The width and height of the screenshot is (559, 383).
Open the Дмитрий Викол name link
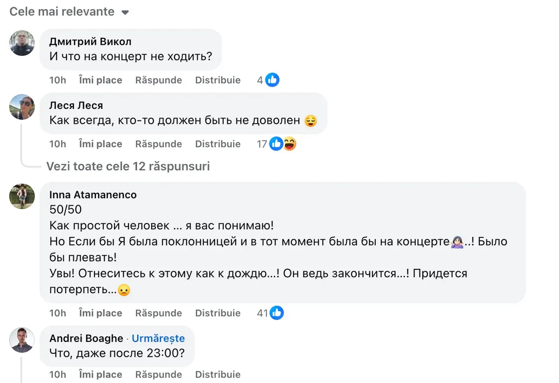(x=90, y=42)
